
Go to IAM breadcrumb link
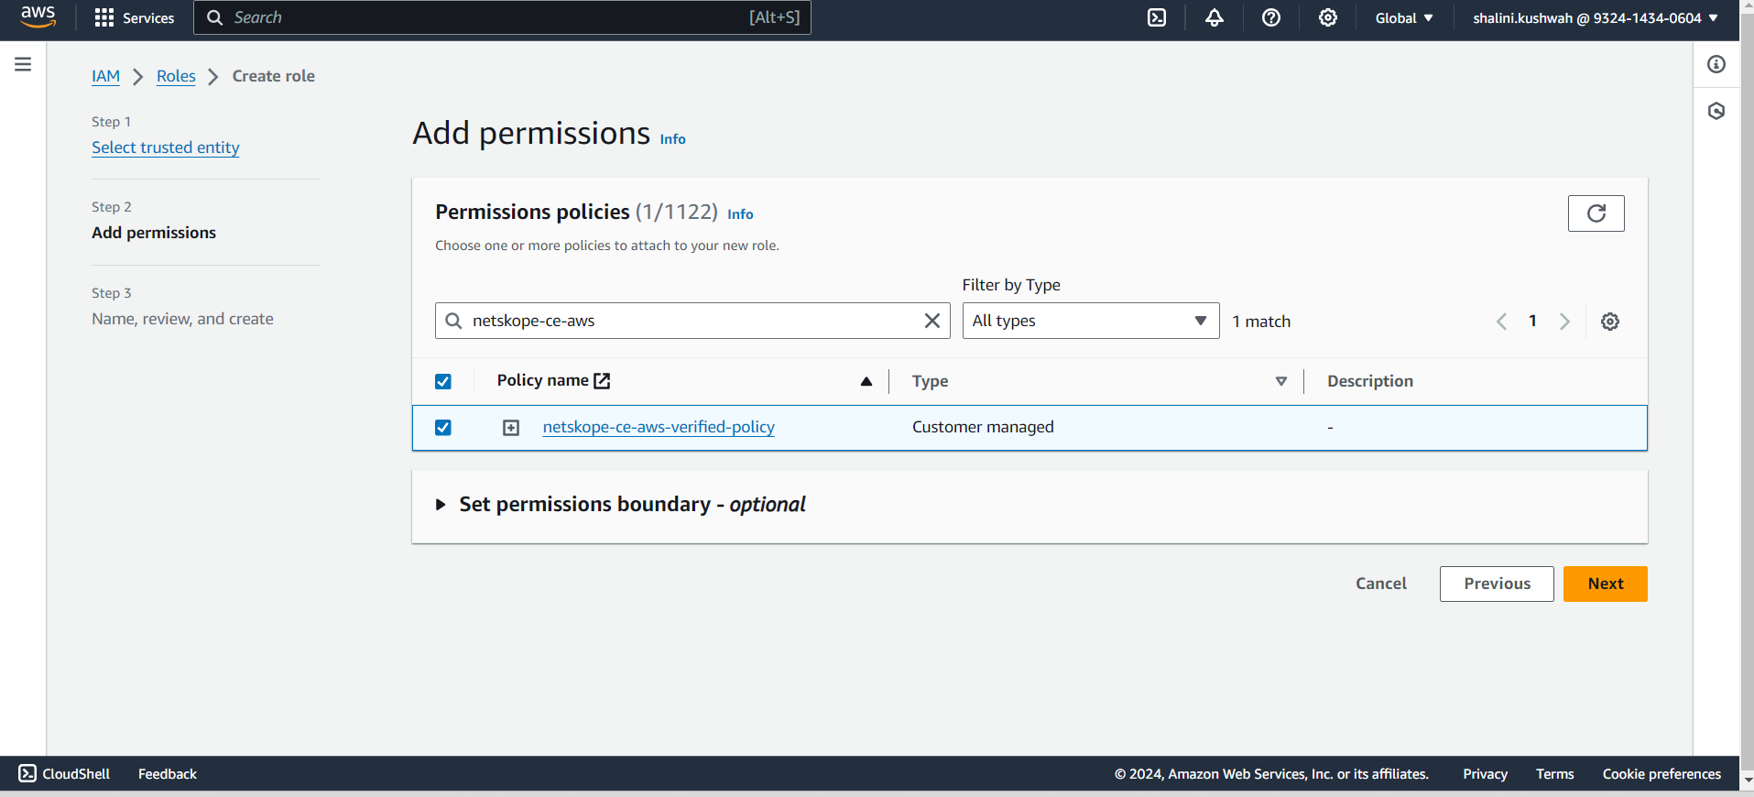click(x=105, y=76)
